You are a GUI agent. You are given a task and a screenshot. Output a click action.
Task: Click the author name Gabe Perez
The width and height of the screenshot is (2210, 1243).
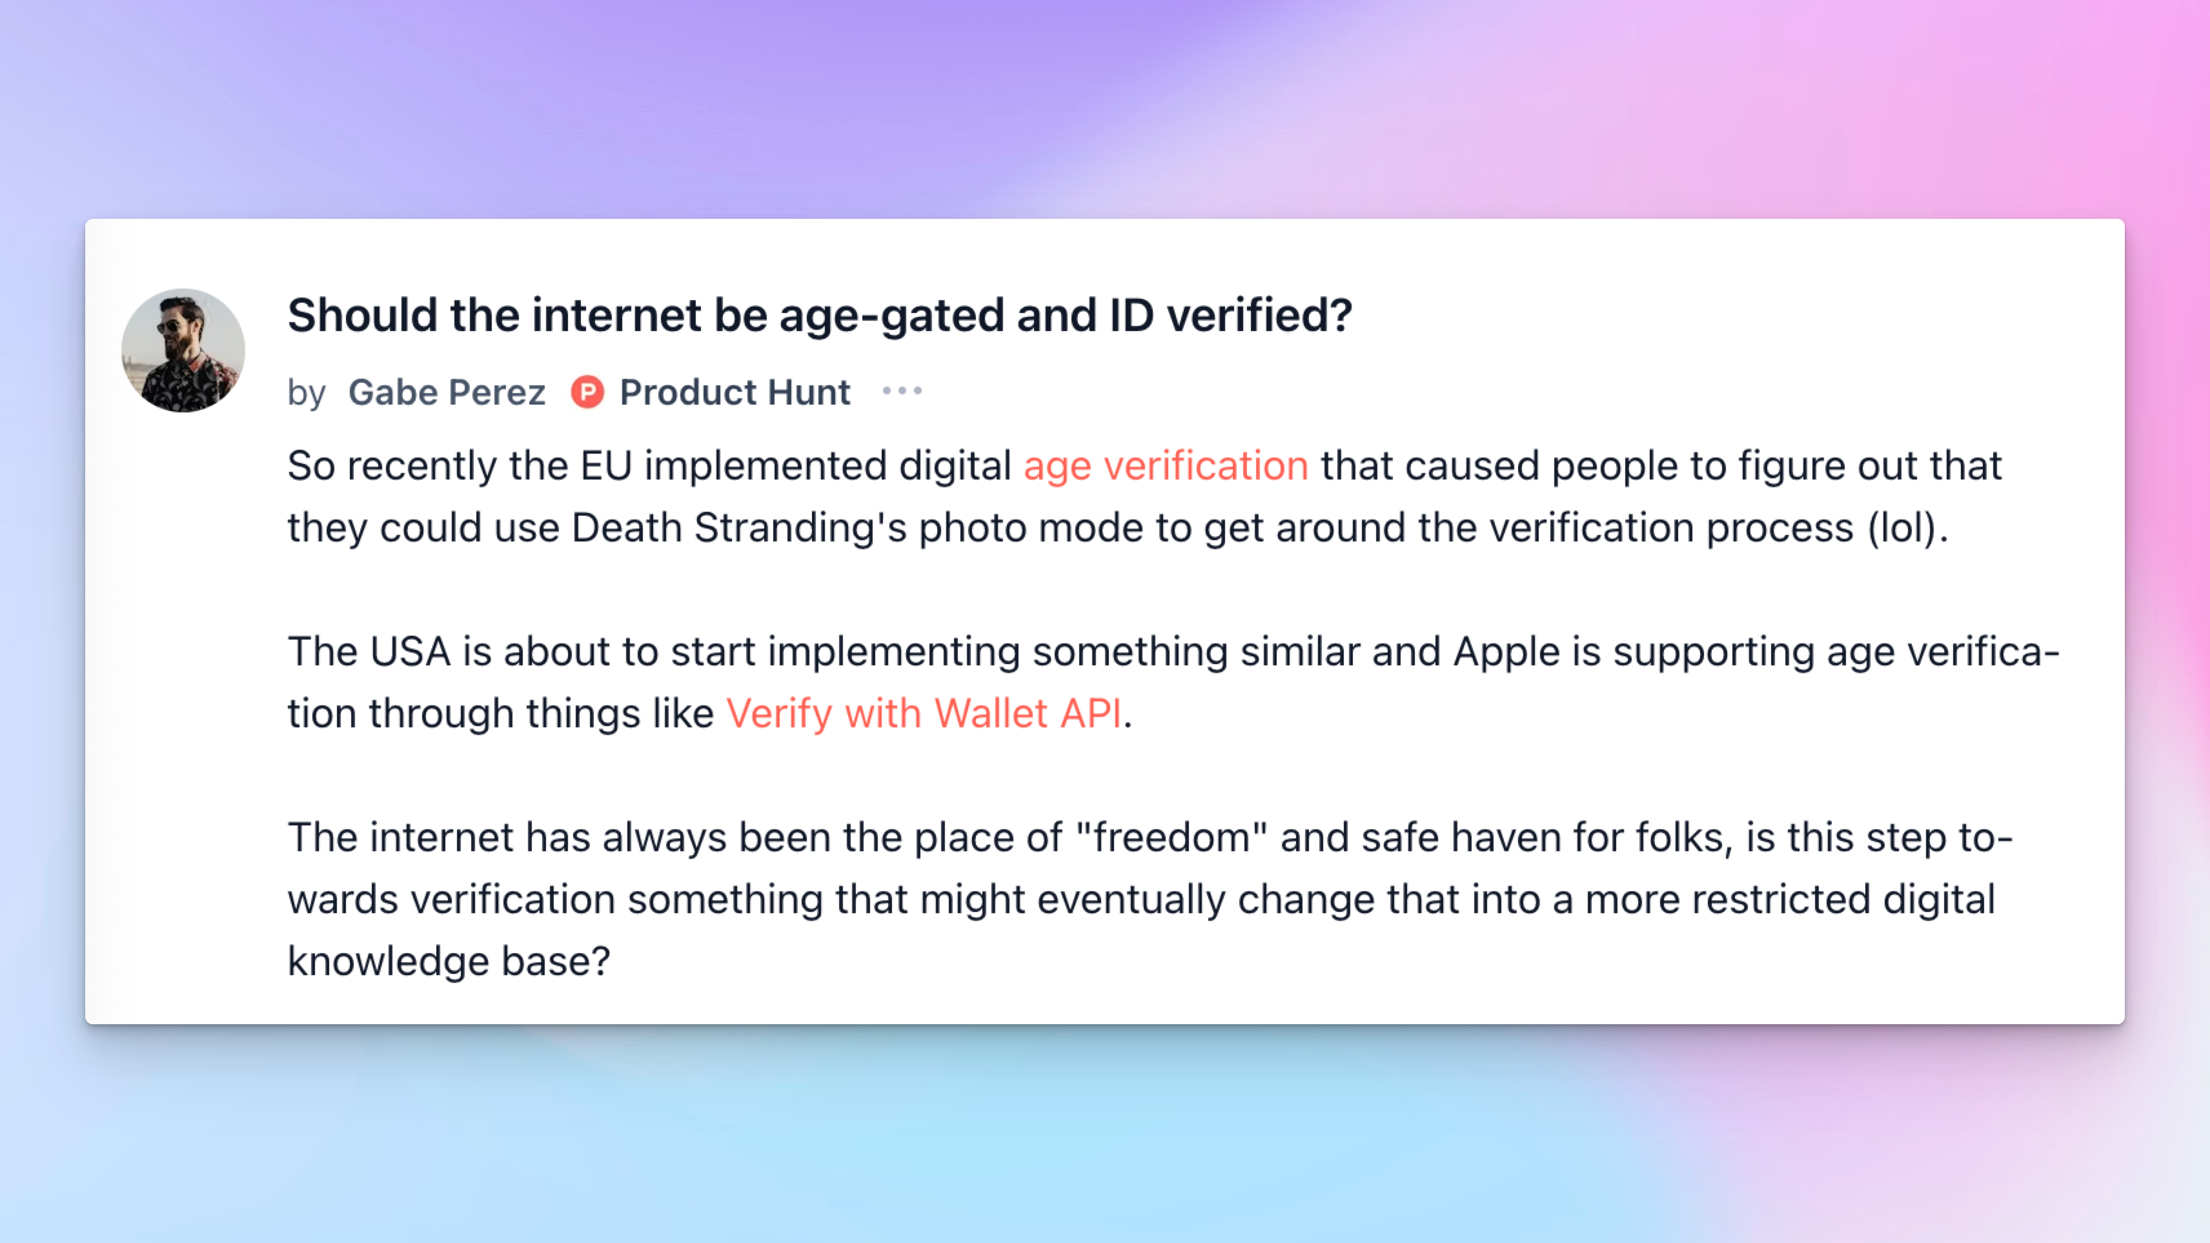447,392
